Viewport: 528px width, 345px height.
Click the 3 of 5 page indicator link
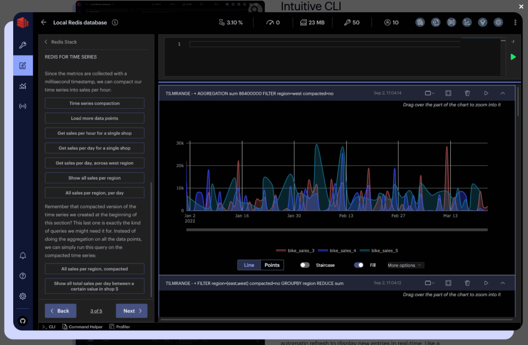[x=96, y=311]
